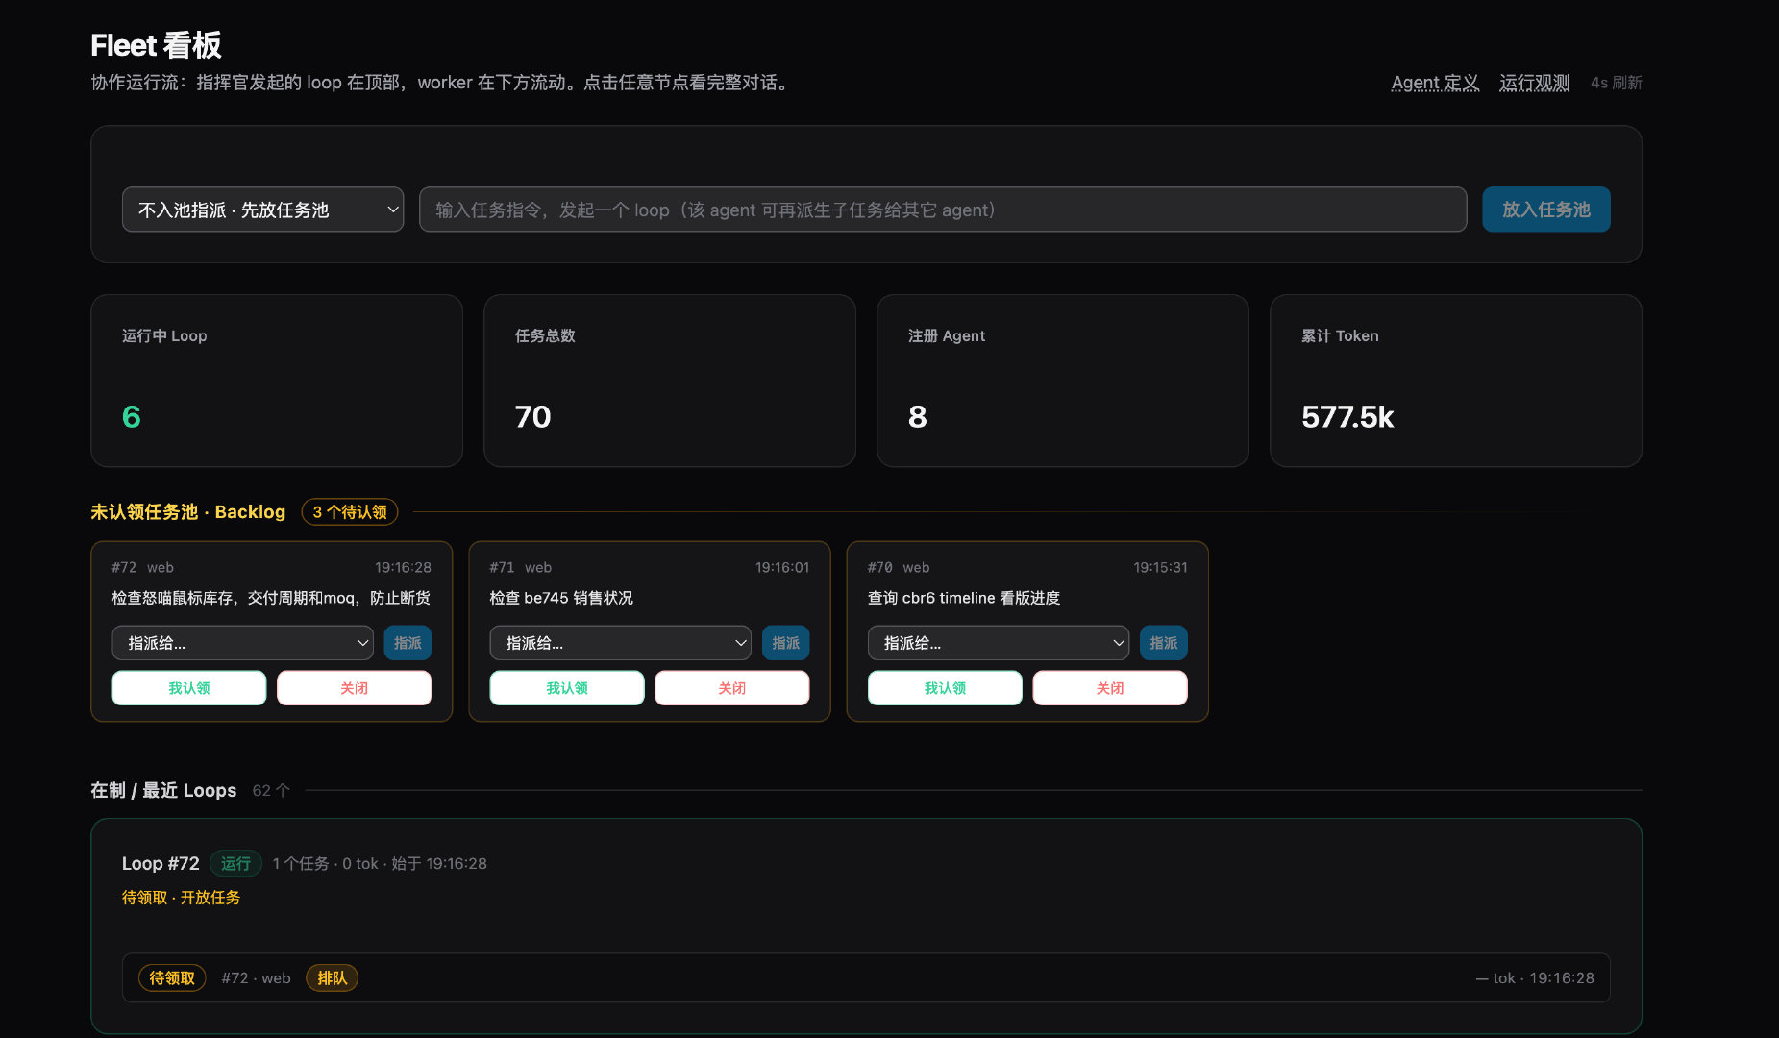The width and height of the screenshot is (1779, 1038).
Task: Click timestamp 19:16:01 on task #71
Action: coord(782,567)
